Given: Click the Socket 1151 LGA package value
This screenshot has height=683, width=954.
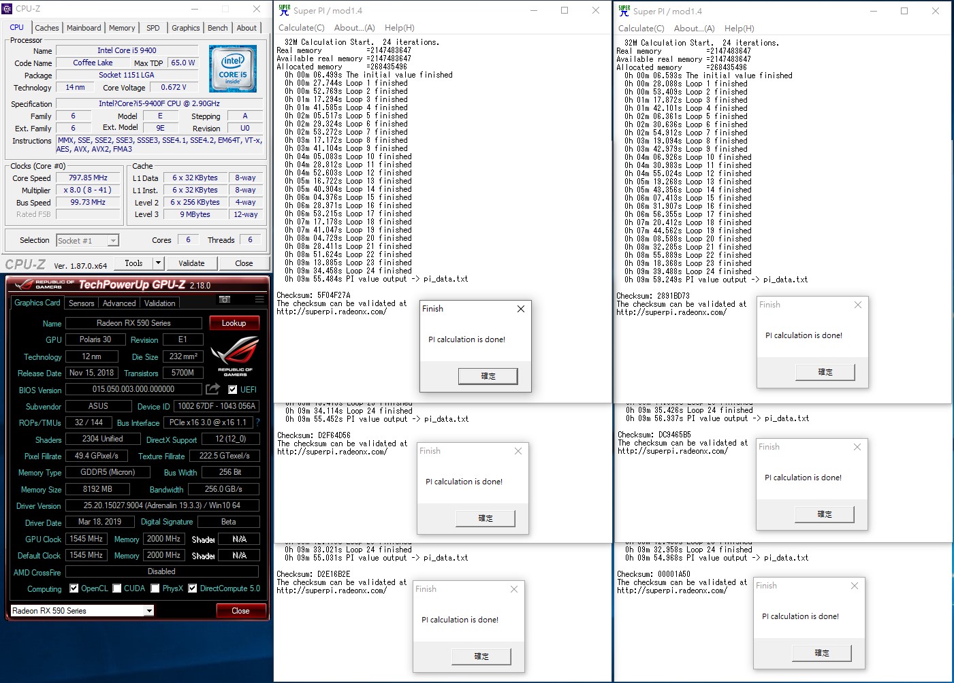Looking at the screenshot, I should pos(127,75).
